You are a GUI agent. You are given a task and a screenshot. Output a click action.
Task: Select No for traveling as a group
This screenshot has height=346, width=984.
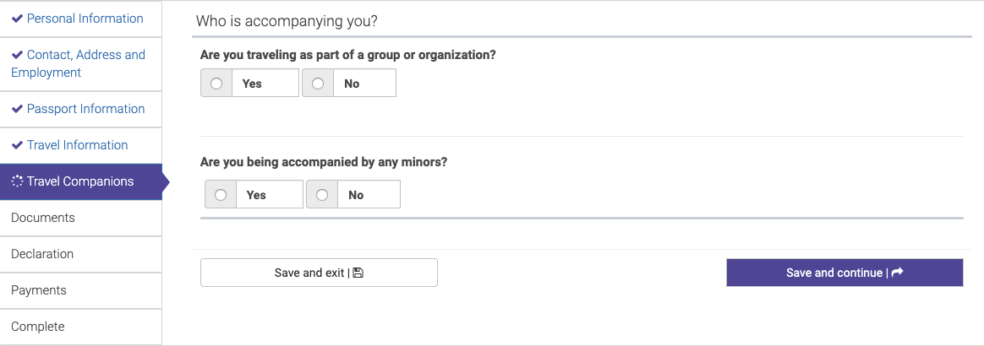click(318, 84)
